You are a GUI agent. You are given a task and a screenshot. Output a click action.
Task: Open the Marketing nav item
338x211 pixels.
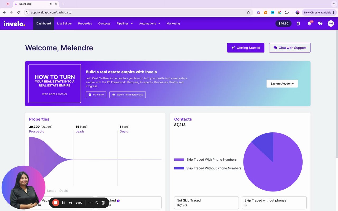coord(173,23)
